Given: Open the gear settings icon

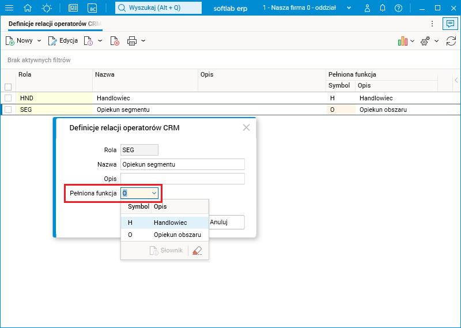Looking at the screenshot, I should click(425, 41).
